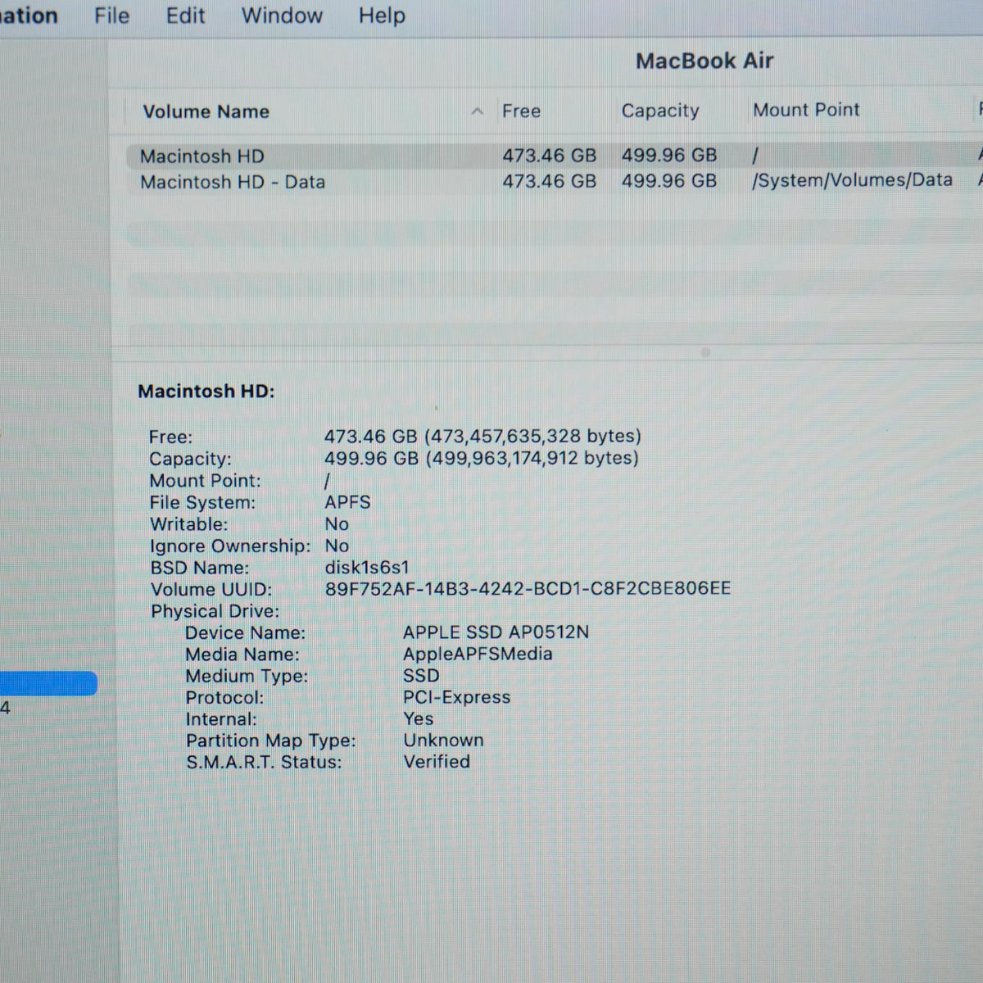The image size is (983, 983).
Task: Toggle the sort arrow next to Volume Name
Action: pyautogui.click(x=478, y=111)
